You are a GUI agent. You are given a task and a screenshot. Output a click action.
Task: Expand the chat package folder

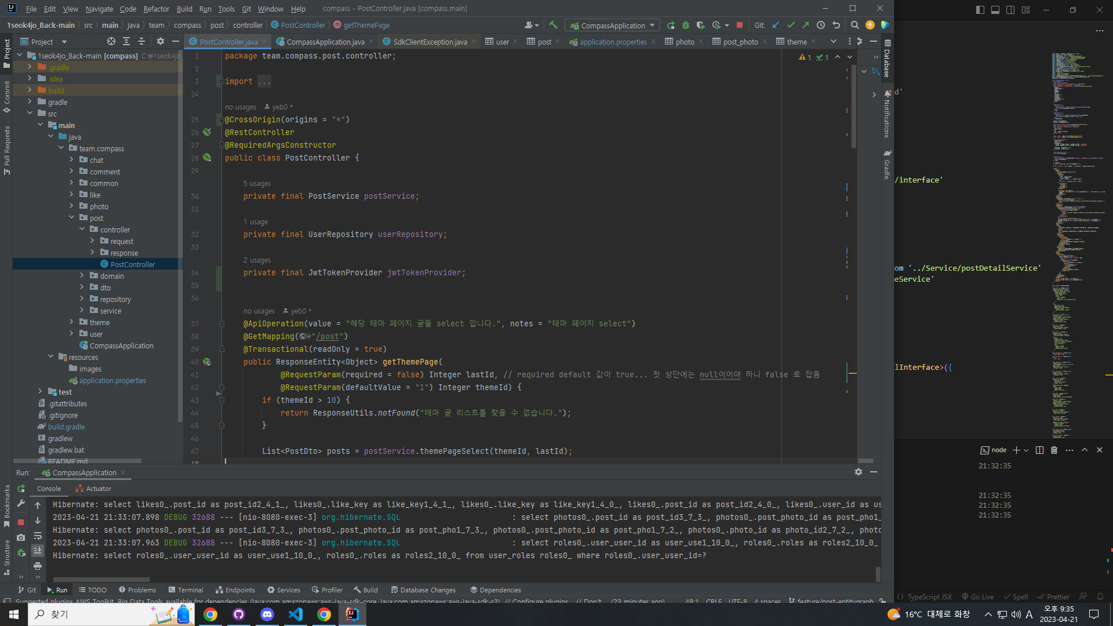click(x=72, y=160)
